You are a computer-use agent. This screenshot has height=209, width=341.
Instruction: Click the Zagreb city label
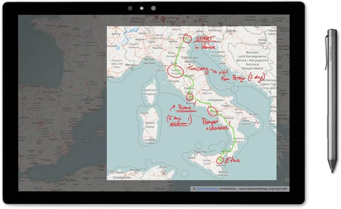pyautogui.click(x=231, y=31)
